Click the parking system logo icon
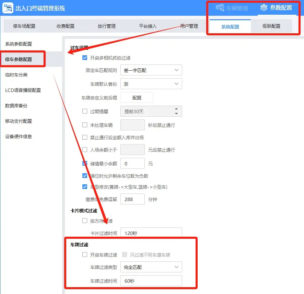 (x=8, y=8)
